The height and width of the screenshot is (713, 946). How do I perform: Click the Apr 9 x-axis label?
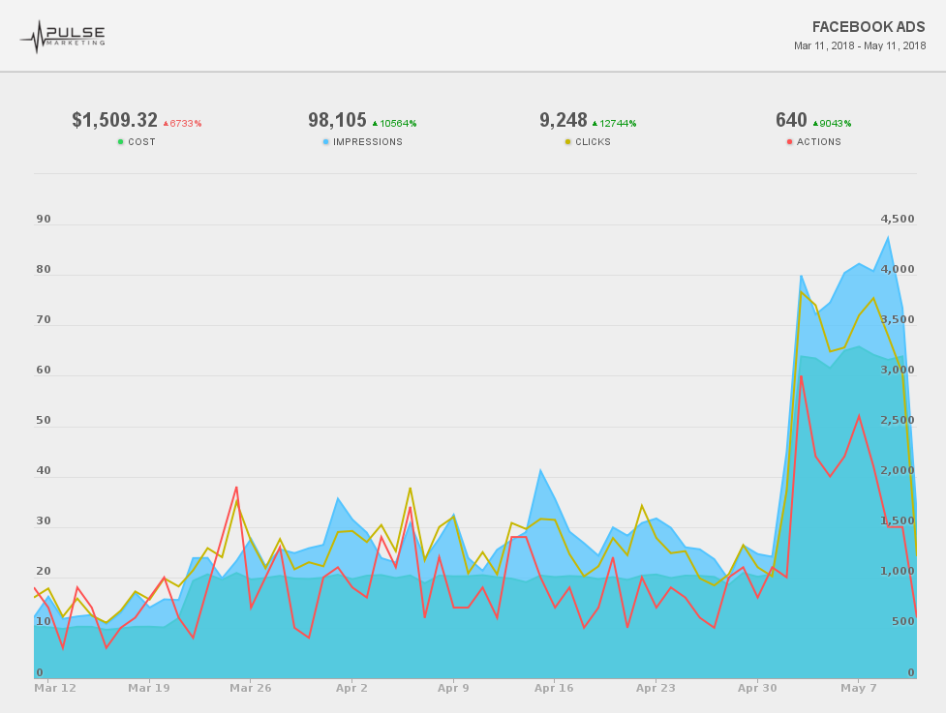tap(453, 688)
